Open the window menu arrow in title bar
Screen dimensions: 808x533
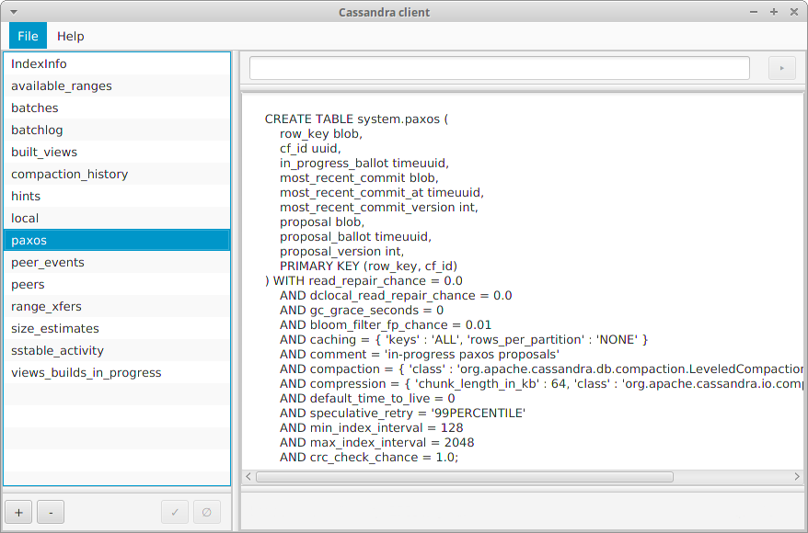pyautogui.click(x=14, y=12)
